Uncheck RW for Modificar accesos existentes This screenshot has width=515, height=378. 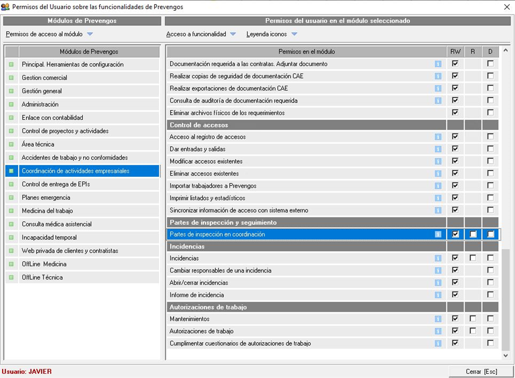[455, 161]
